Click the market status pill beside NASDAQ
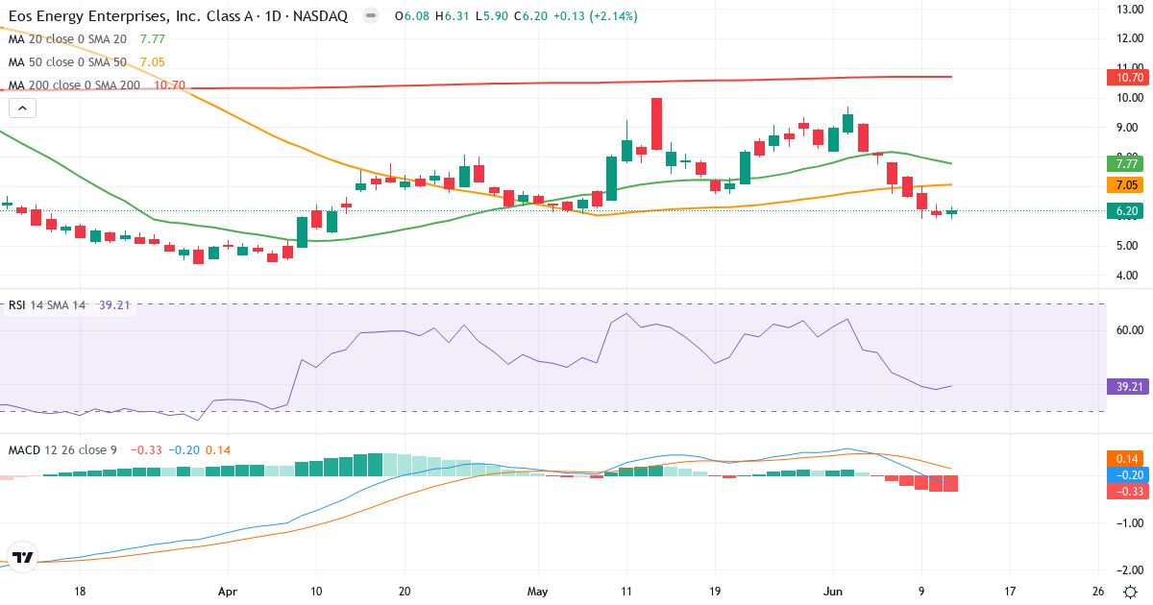The width and height of the screenshot is (1153, 605). tap(372, 16)
